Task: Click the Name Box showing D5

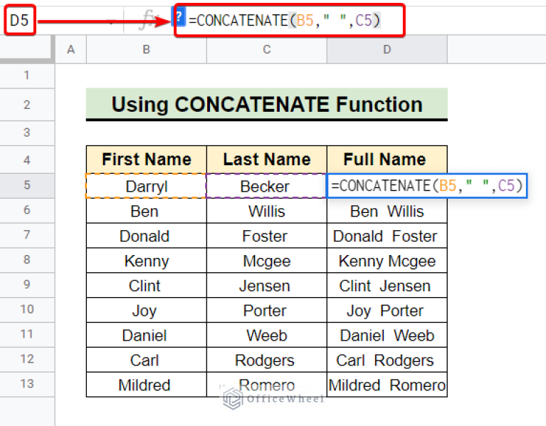Action: point(19,20)
